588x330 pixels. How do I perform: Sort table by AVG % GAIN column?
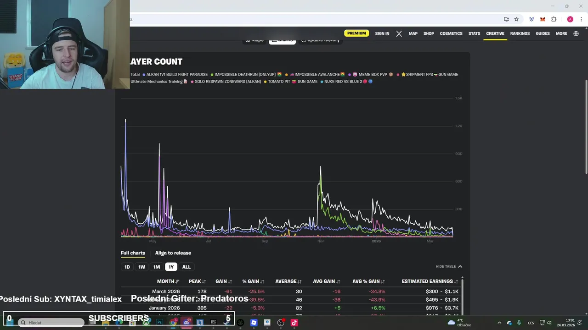click(369, 281)
